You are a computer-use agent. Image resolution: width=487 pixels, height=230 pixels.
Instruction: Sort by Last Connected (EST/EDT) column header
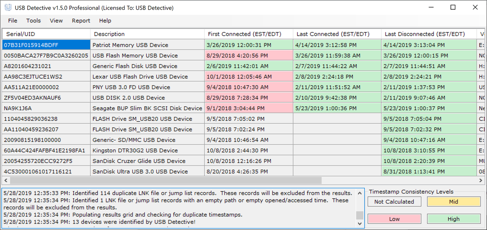click(337, 34)
